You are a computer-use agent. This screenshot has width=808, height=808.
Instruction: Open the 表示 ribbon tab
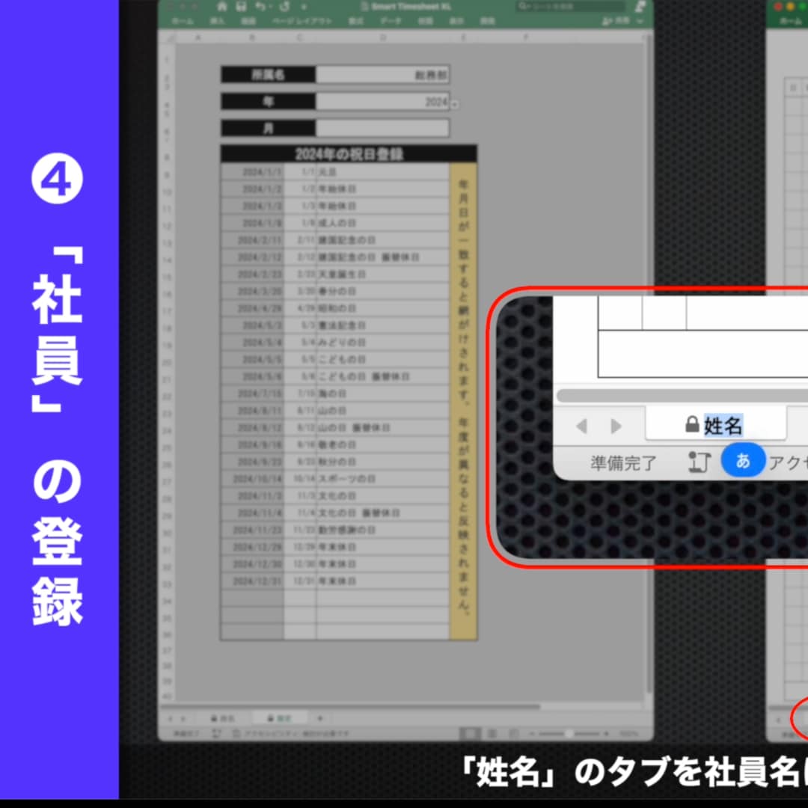tap(456, 21)
